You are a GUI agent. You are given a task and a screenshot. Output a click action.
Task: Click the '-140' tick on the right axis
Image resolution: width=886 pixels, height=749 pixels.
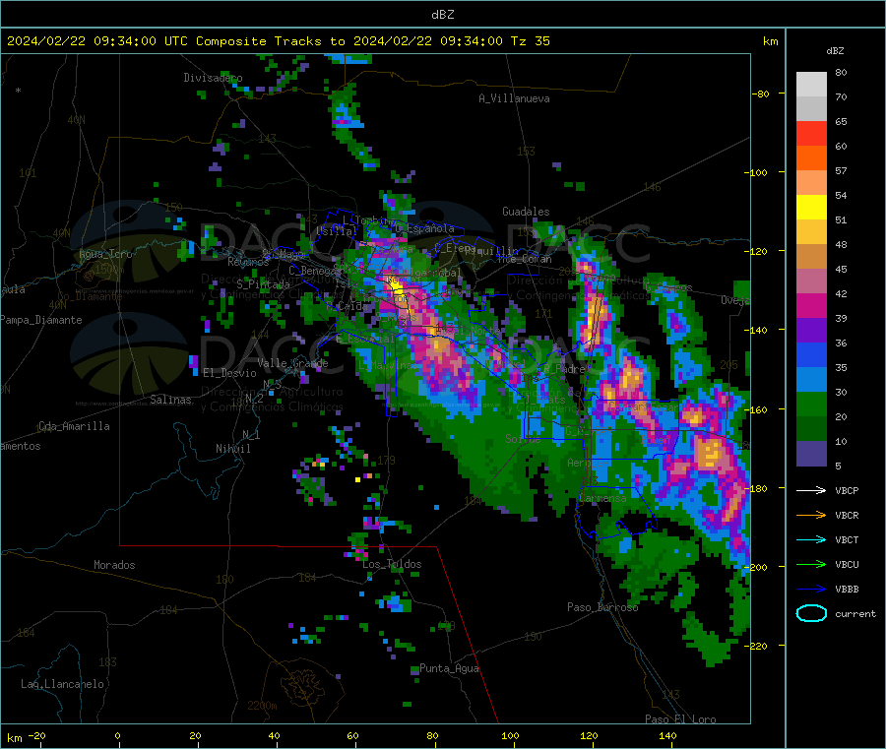tap(758, 330)
